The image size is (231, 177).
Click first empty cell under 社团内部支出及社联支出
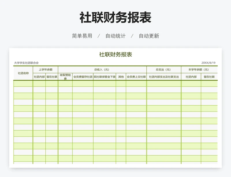pos(164,83)
